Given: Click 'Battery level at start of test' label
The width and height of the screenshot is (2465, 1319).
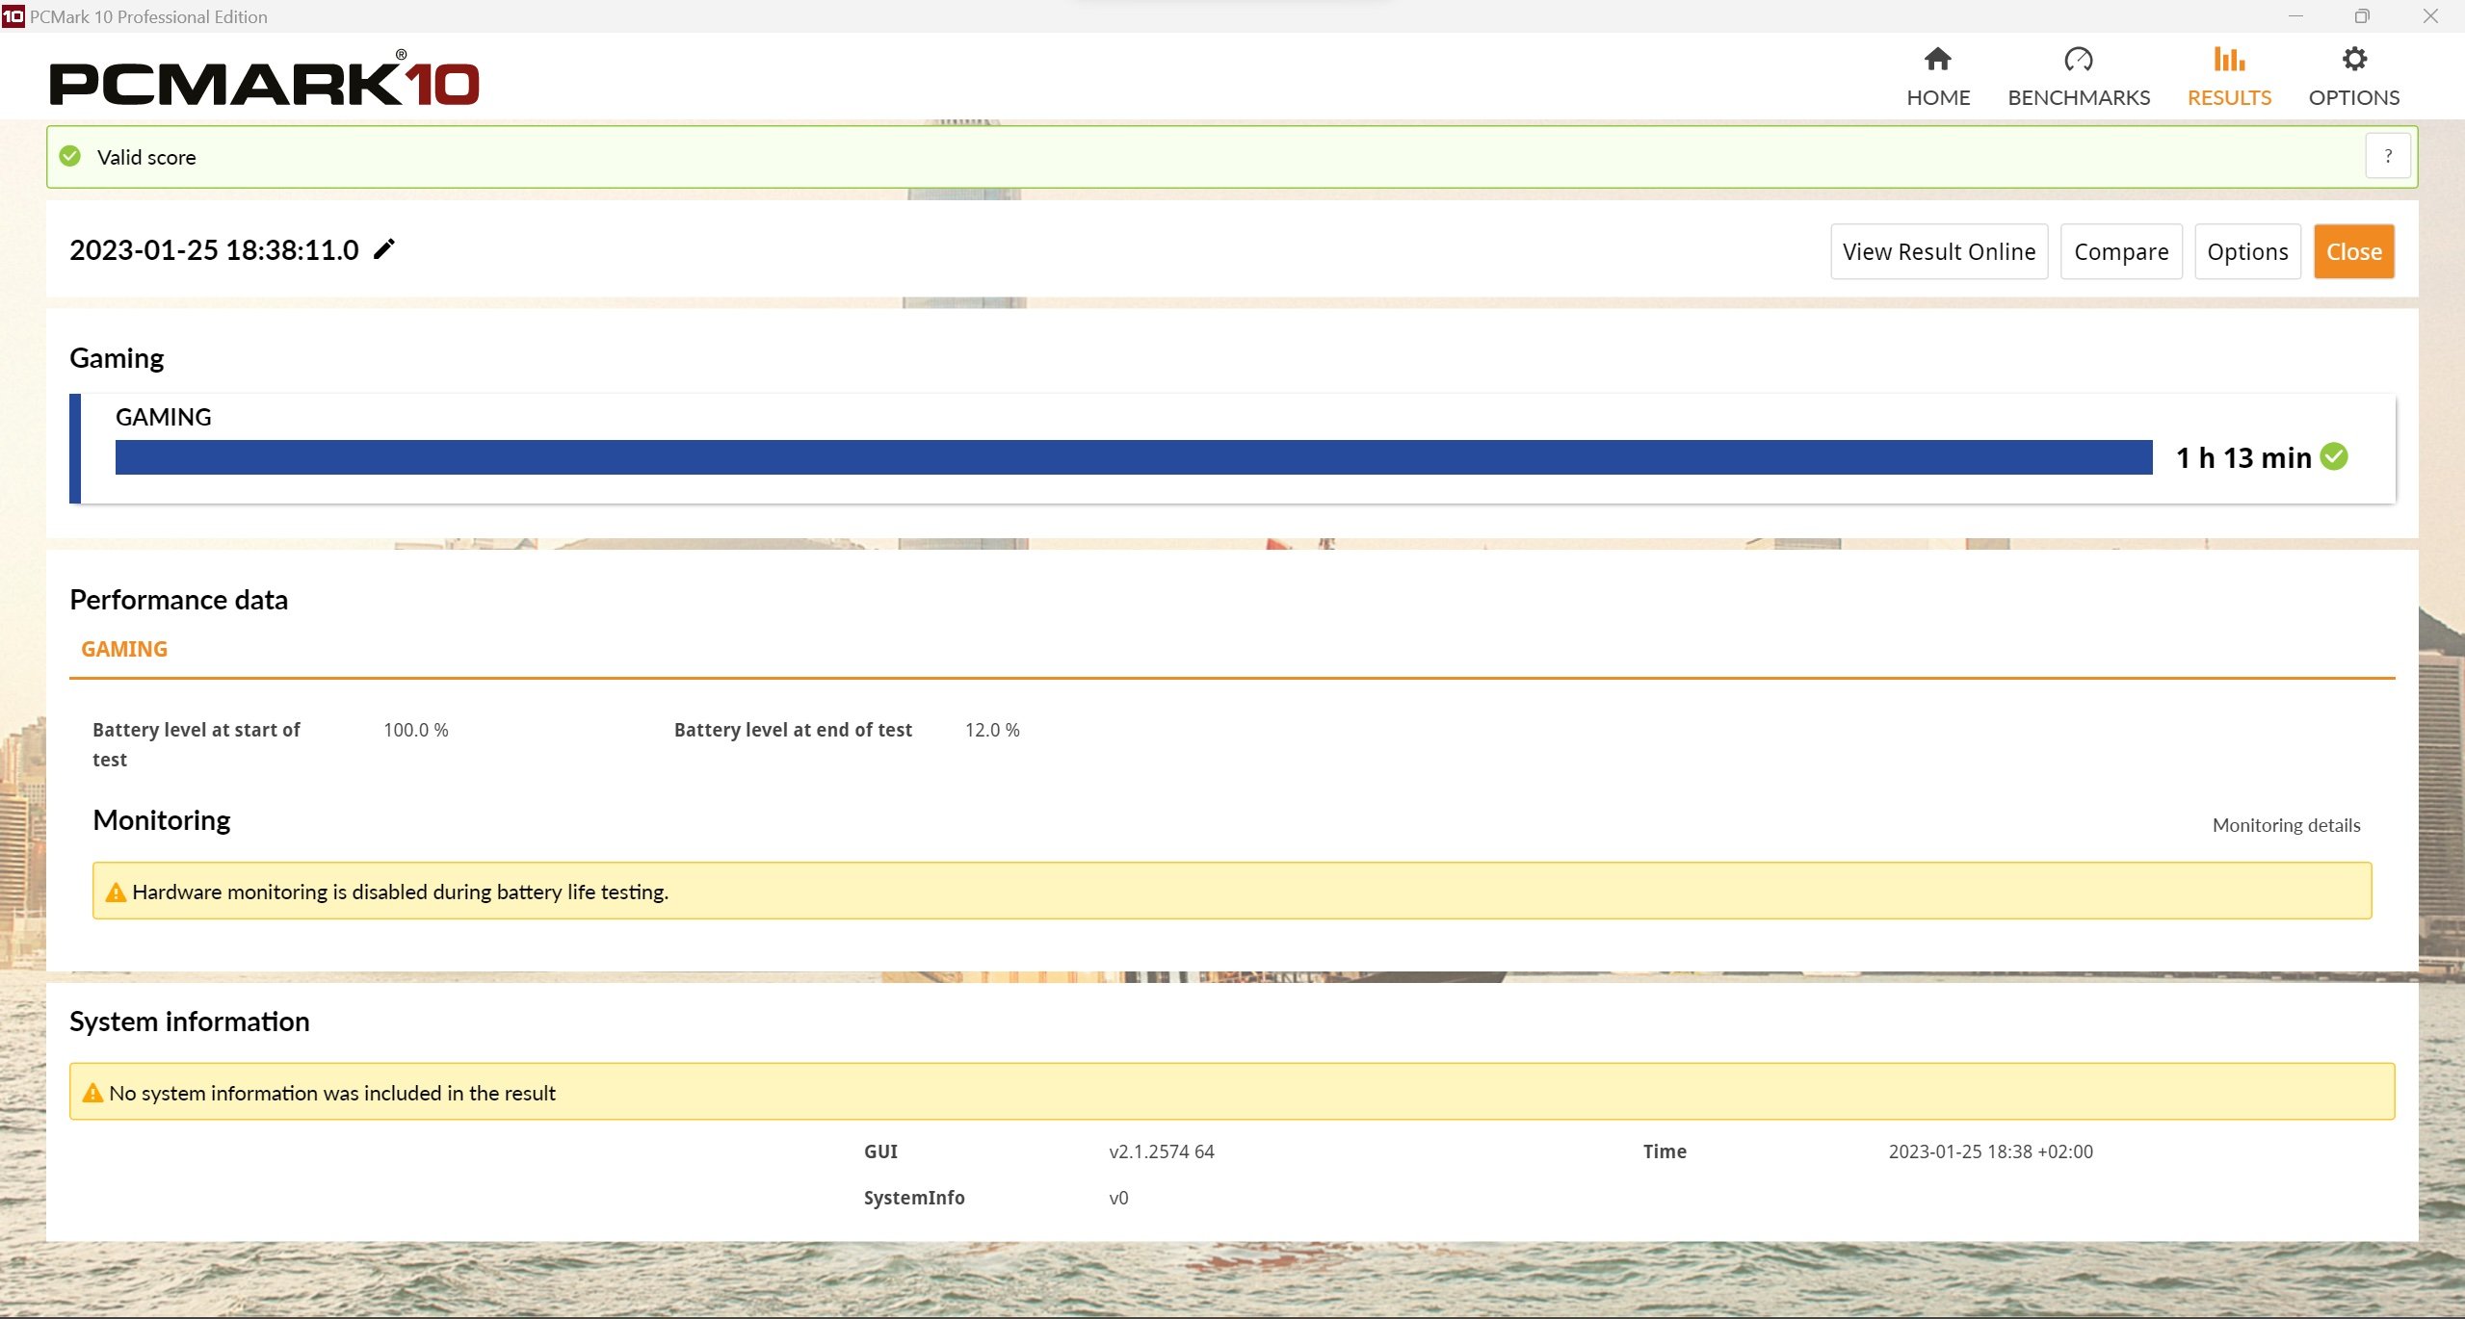Looking at the screenshot, I should pyautogui.click(x=197, y=744).
